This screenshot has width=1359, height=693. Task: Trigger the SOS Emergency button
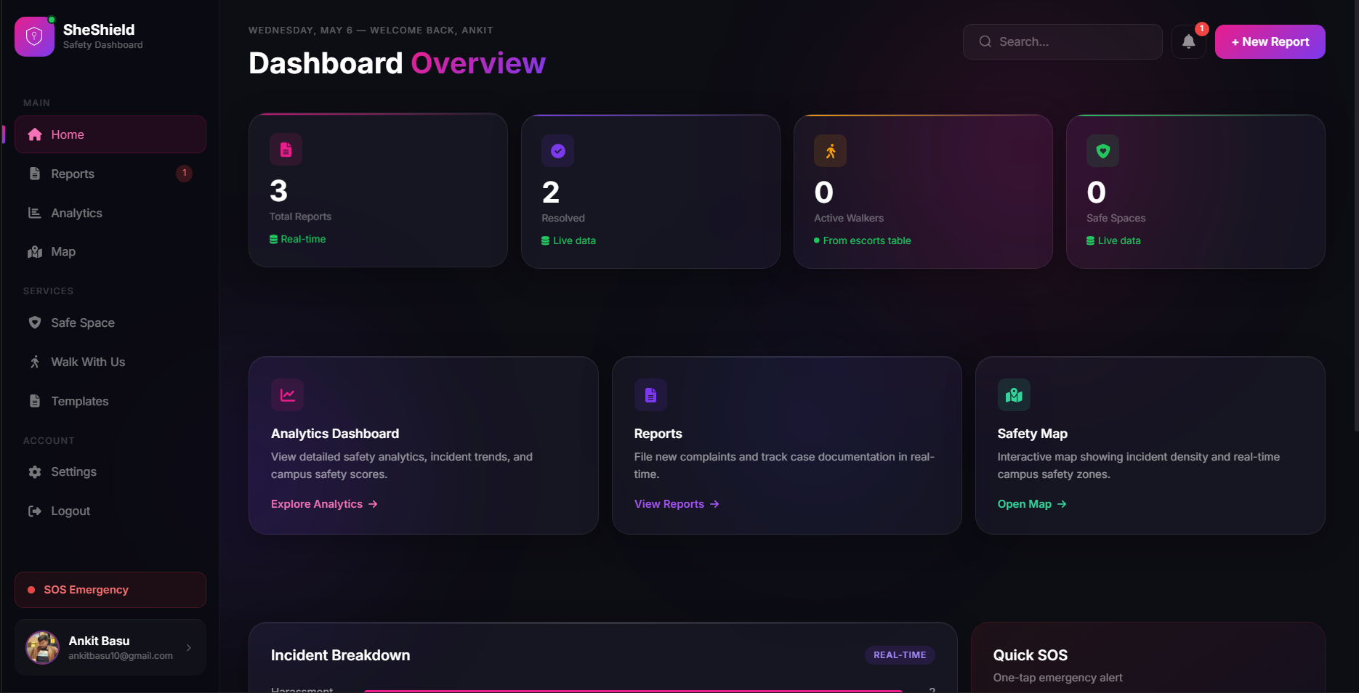(x=110, y=590)
